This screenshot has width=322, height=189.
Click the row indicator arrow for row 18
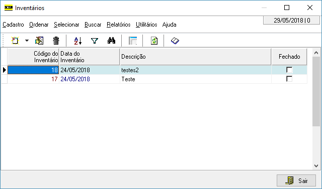tap(5, 70)
